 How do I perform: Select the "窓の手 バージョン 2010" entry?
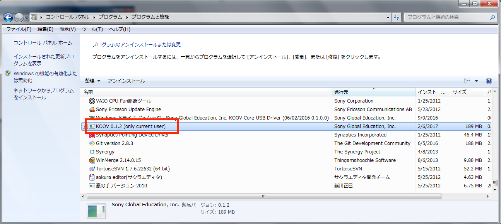[x=121, y=186]
